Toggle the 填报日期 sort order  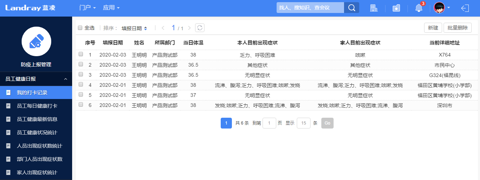(134, 28)
